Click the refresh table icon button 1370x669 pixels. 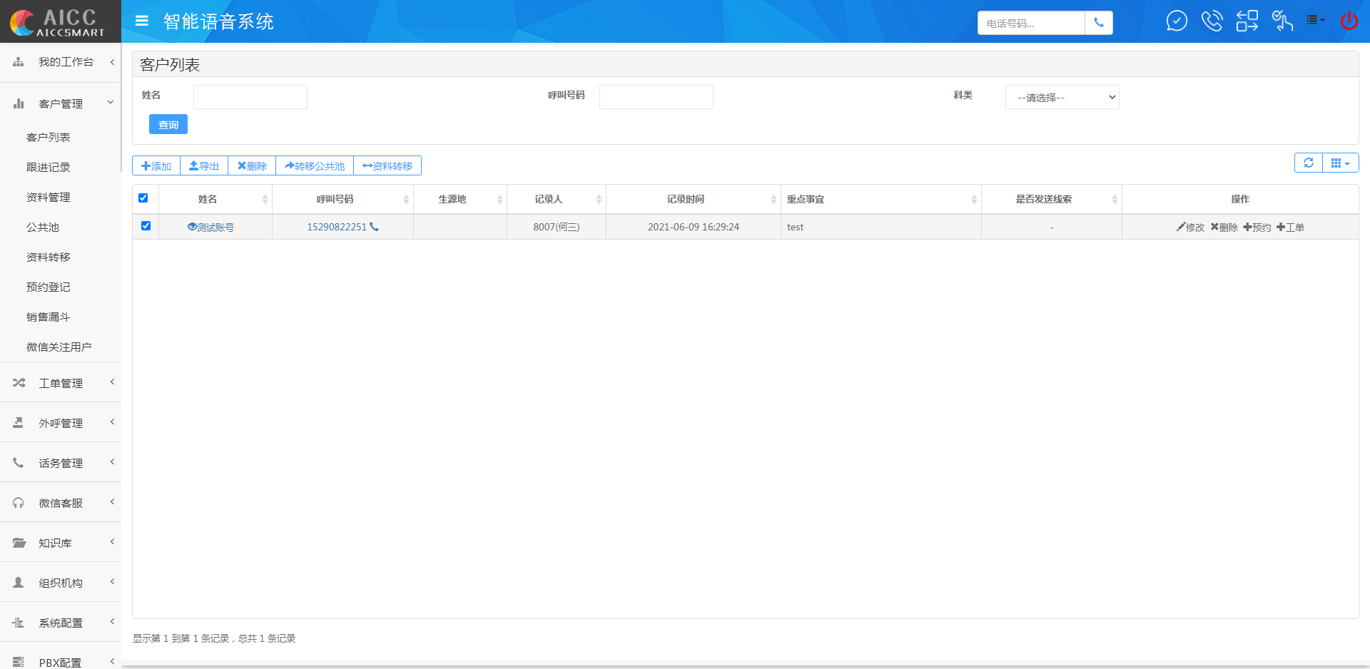coord(1309,163)
